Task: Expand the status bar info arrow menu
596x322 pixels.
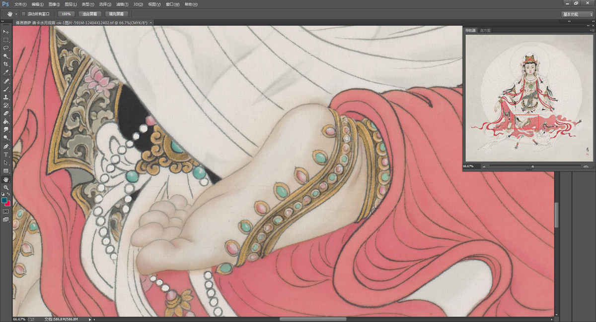Action: tap(90, 320)
